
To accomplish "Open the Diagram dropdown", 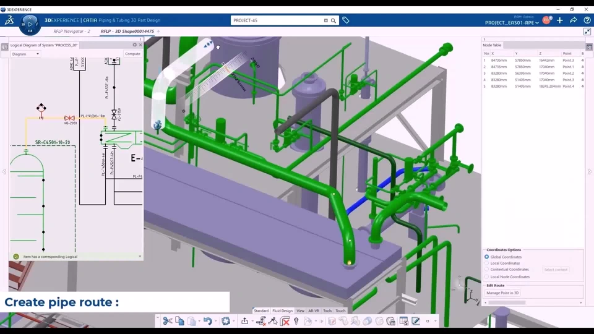I will tap(26, 54).
